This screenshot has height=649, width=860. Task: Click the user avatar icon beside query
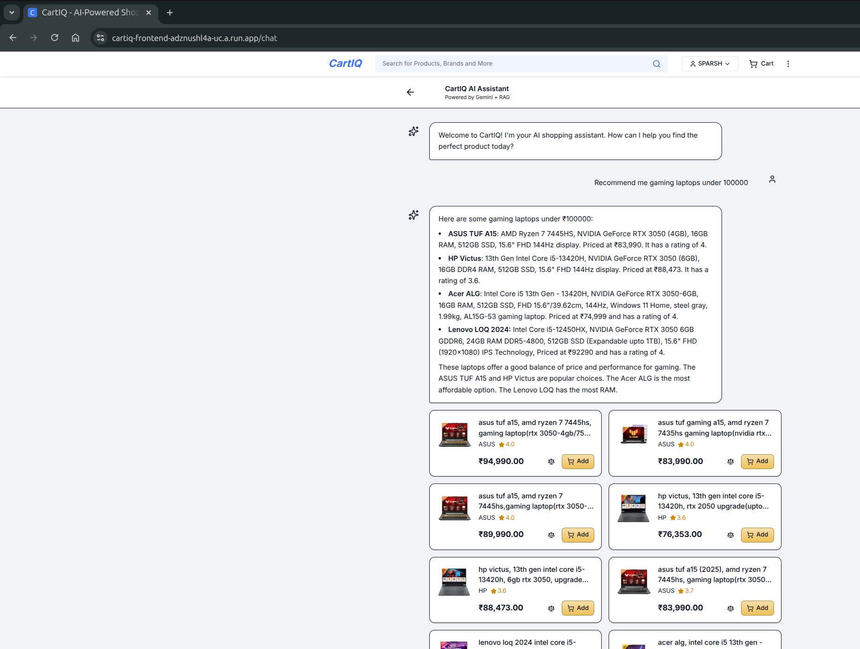pos(772,179)
